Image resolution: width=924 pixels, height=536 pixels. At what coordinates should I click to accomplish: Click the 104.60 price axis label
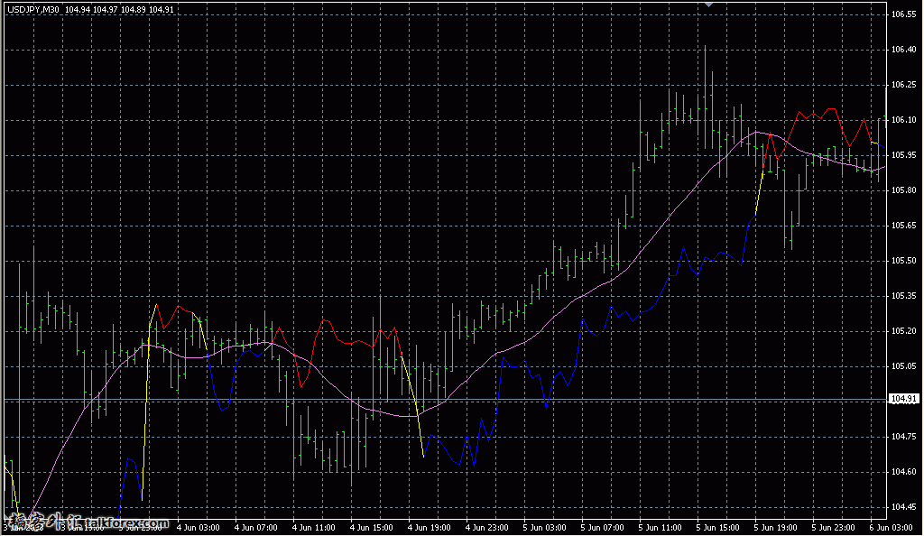tap(903, 471)
